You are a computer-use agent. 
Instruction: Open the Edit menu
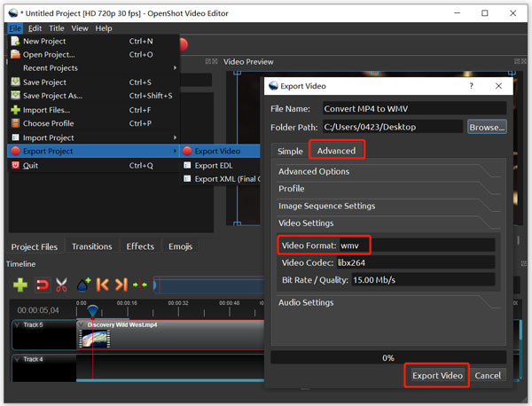(x=35, y=28)
